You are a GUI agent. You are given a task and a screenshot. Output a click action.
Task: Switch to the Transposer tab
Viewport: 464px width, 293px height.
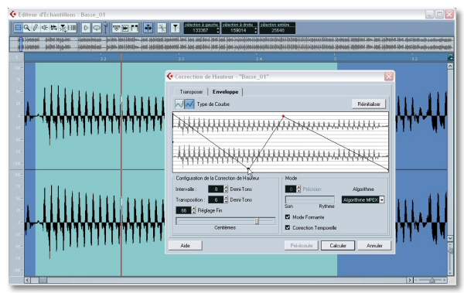191,92
